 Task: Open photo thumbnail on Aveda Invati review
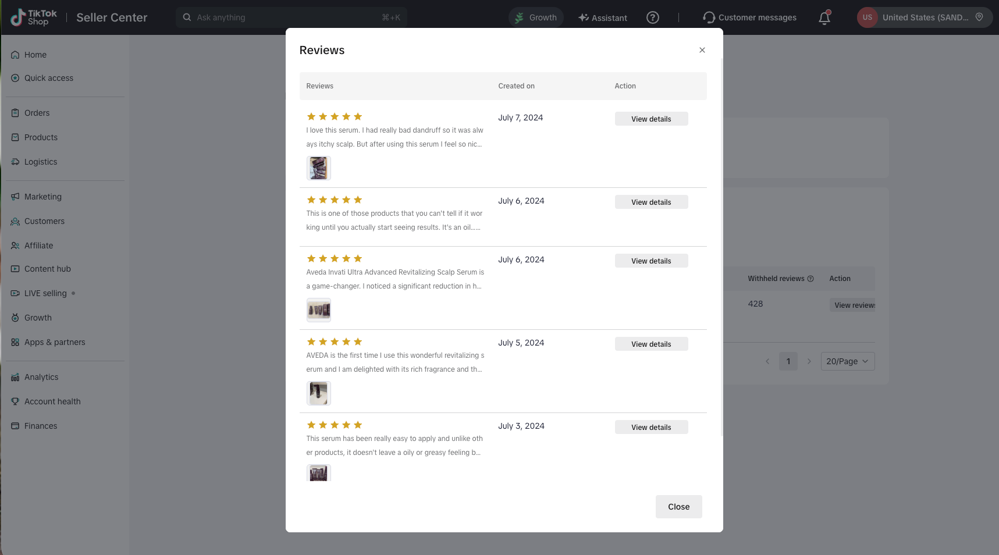pyautogui.click(x=318, y=310)
